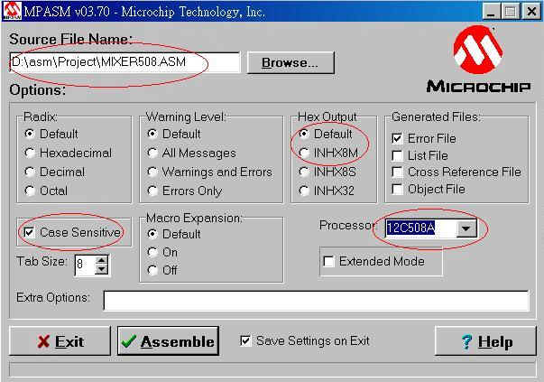Screen dimensions: 544x382
Task: Click the Tab Size value field
Action: [x=85, y=265]
